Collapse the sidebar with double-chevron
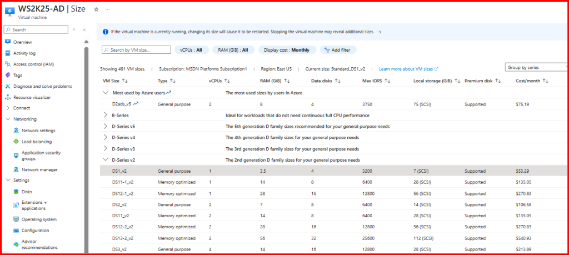This screenshot has height=255, width=569. click(x=84, y=29)
